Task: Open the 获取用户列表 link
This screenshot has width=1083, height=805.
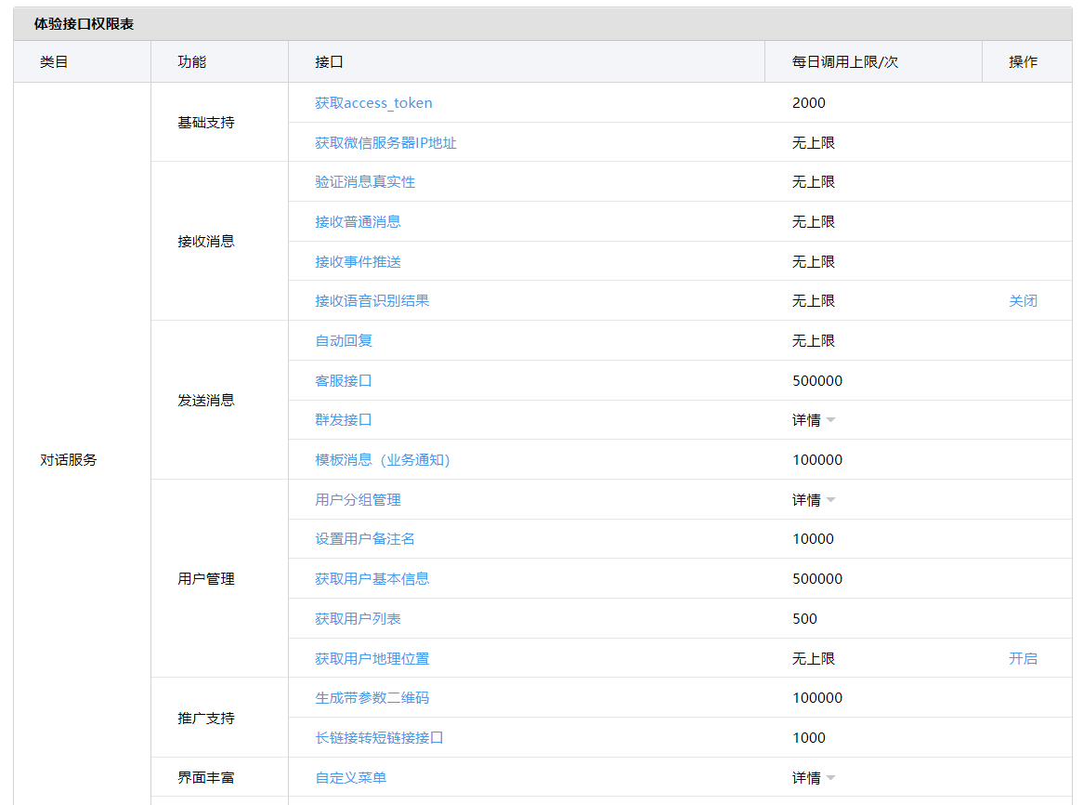Action: pos(358,618)
